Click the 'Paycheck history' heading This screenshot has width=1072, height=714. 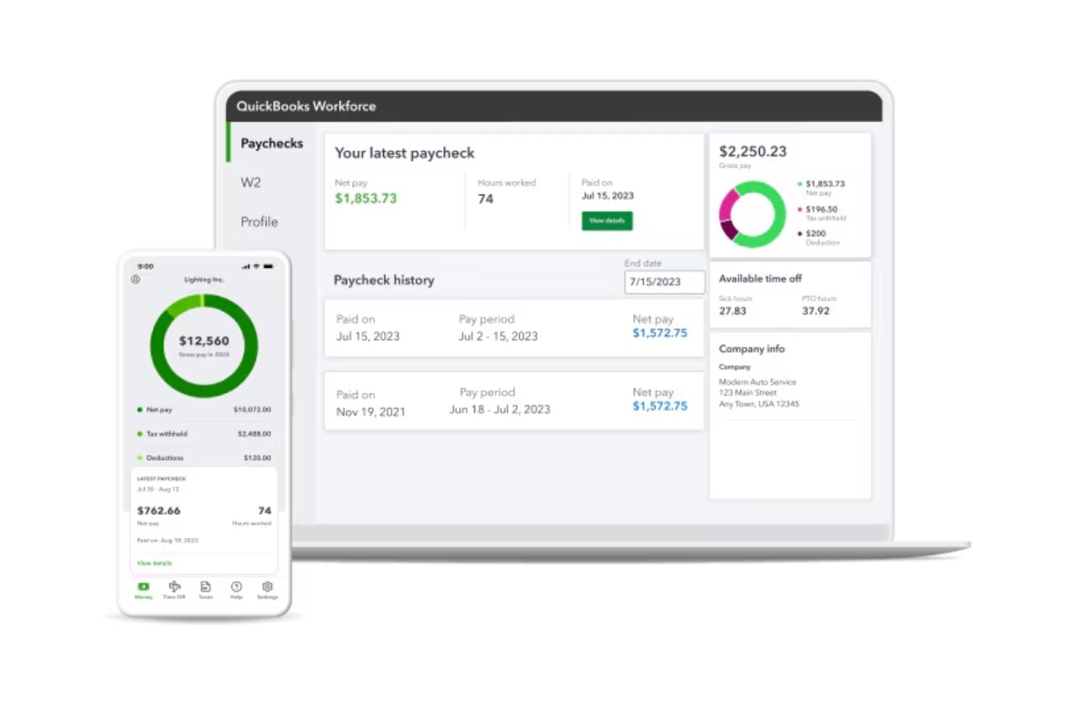coord(384,280)
